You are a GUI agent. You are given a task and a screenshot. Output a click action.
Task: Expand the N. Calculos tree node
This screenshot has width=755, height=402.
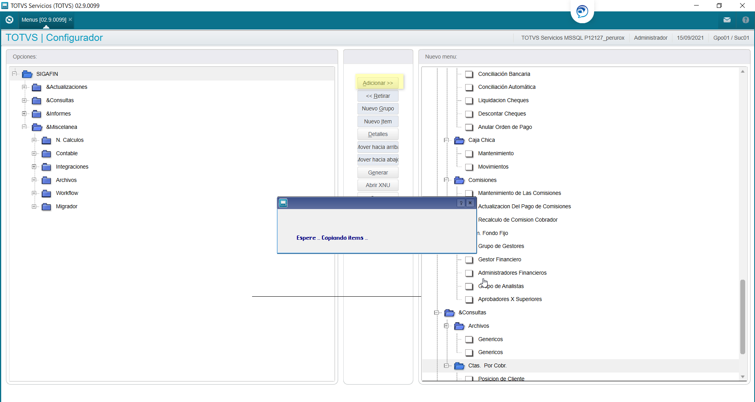34,140
